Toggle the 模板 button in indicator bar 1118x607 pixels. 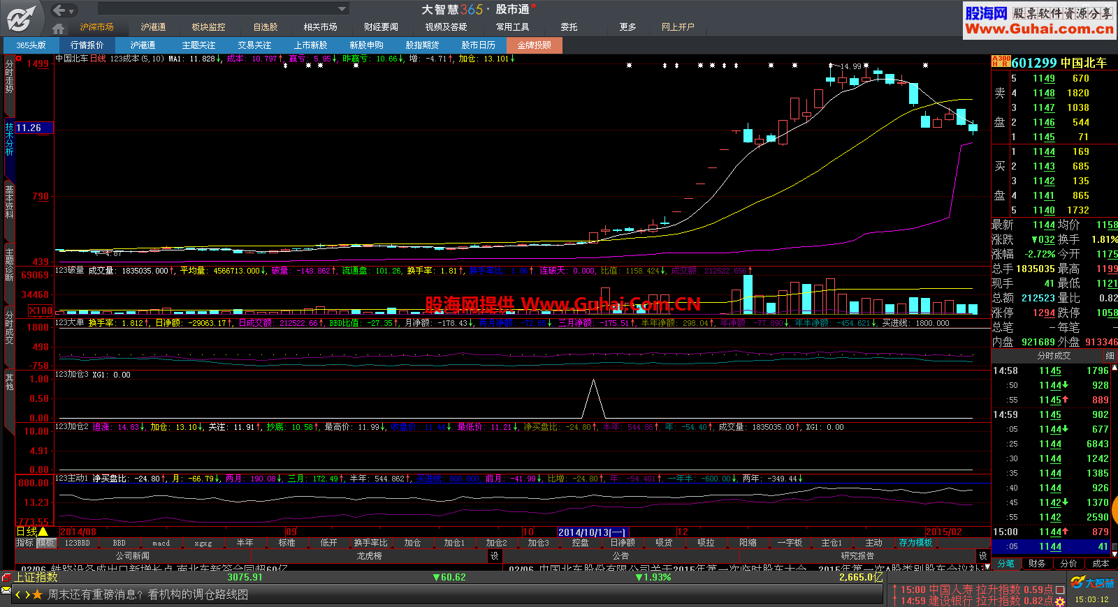[46, 543]
